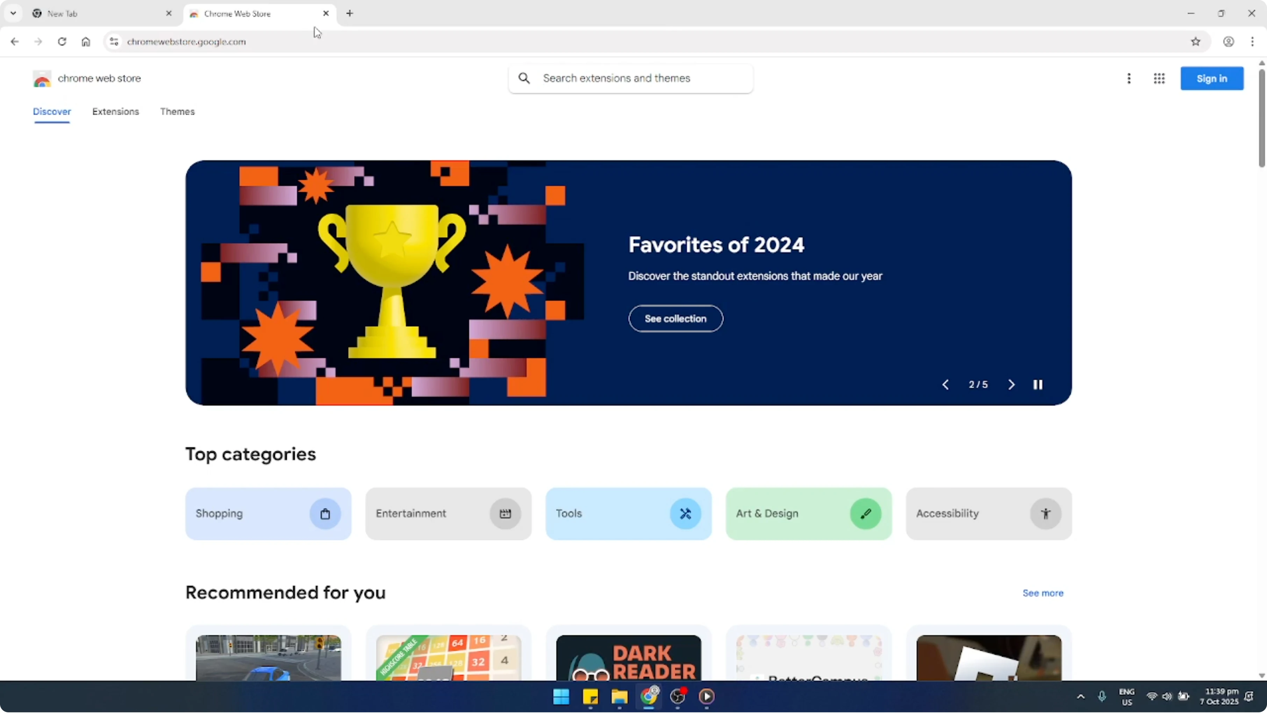This screenshot has height=713, width=1267.
Task: Click the microphone tray icon
Action: tap(1102, 697)
